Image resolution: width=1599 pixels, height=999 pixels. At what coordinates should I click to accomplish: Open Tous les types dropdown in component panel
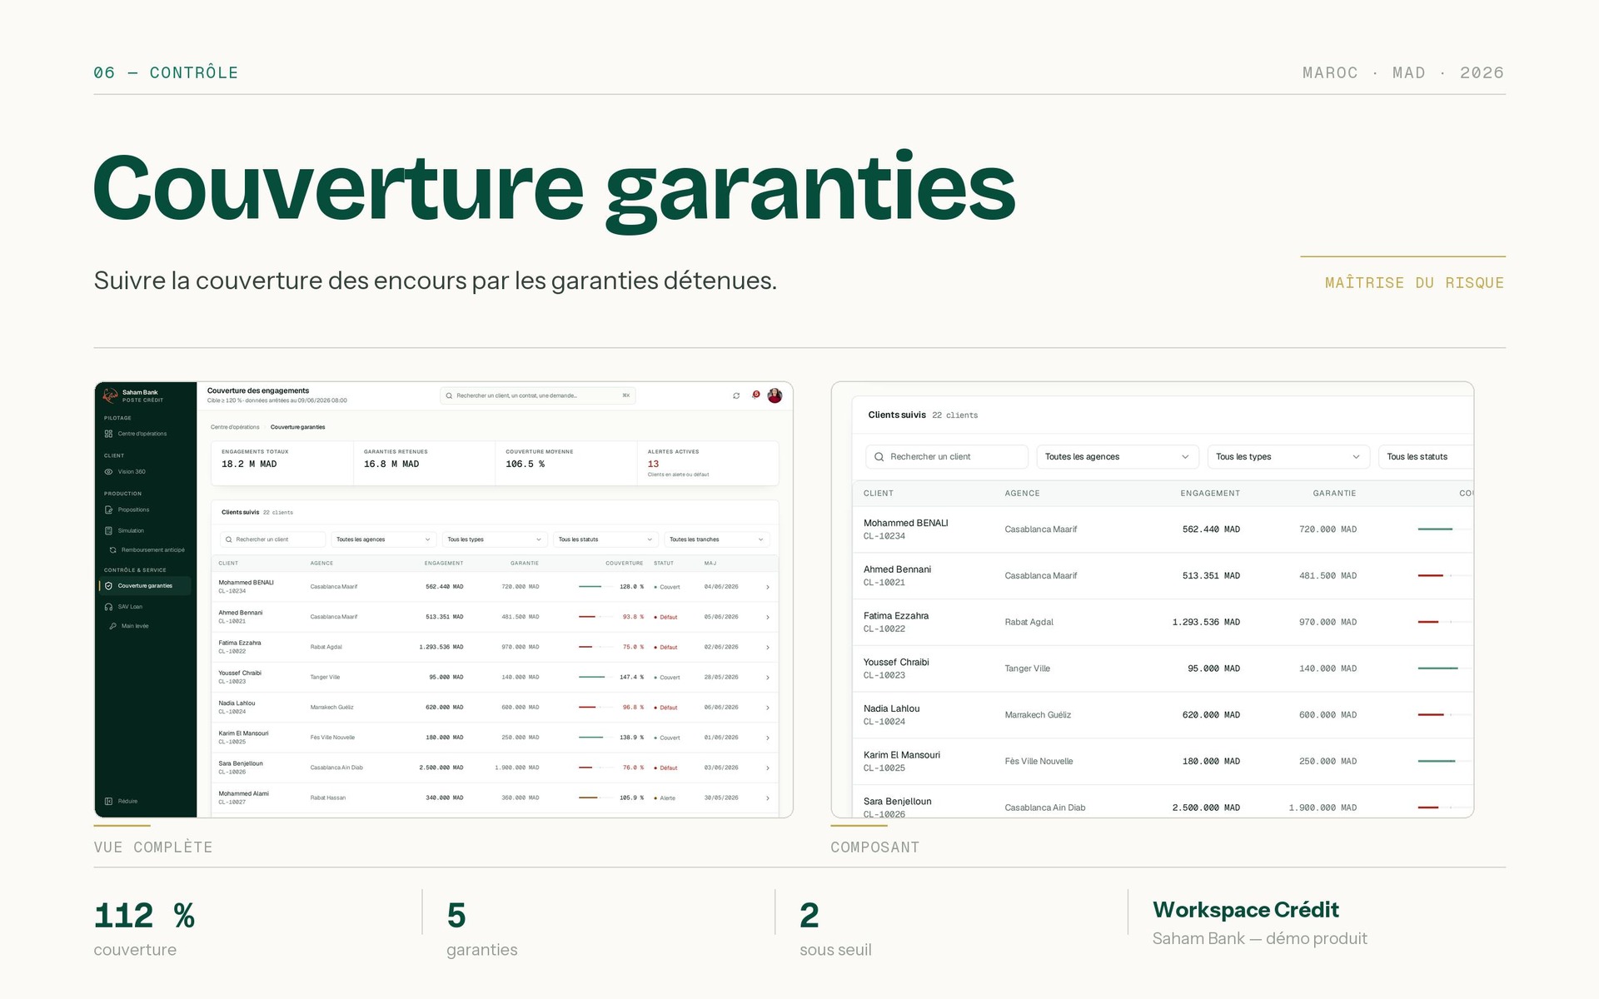click(1288, 456)
